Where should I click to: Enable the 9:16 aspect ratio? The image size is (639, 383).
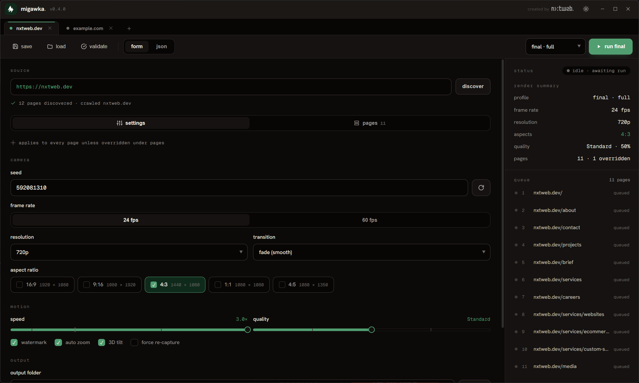pyautogui.click(x=87, y=285)
